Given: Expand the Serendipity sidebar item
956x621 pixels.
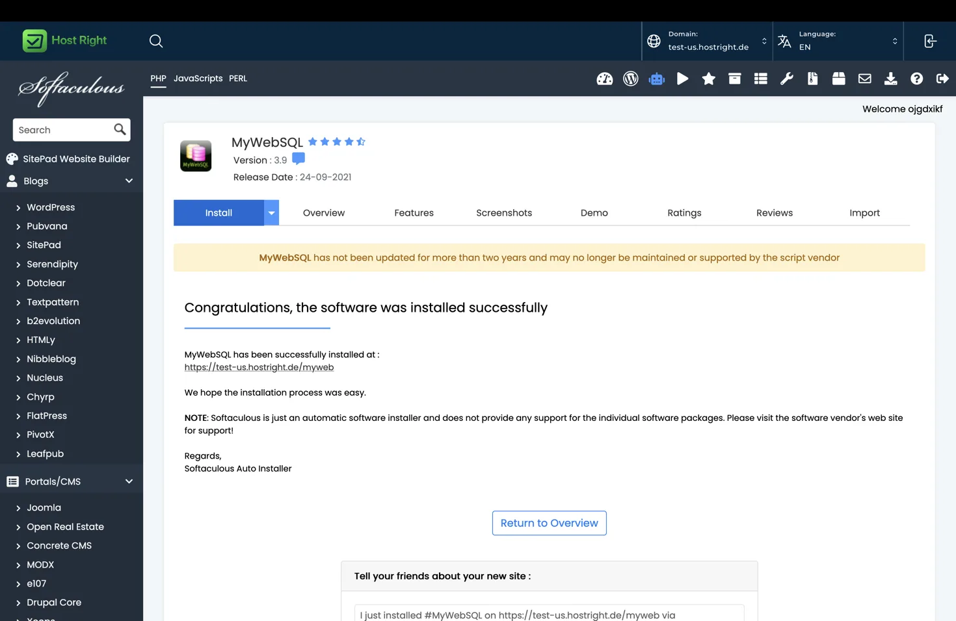Looking at the screenshot, I should (18, 264).
